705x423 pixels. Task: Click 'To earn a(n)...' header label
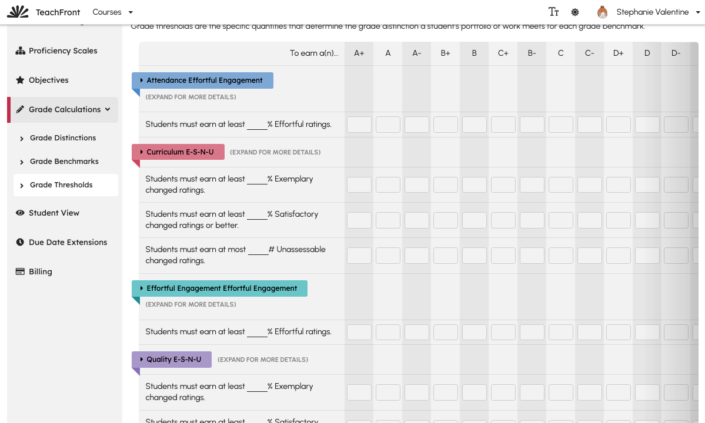click(314, 53)
